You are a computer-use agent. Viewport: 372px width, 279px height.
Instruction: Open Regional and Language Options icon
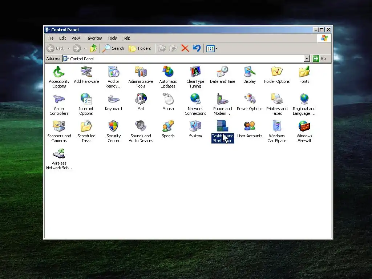pyautogui.click(x=304, y=99)
